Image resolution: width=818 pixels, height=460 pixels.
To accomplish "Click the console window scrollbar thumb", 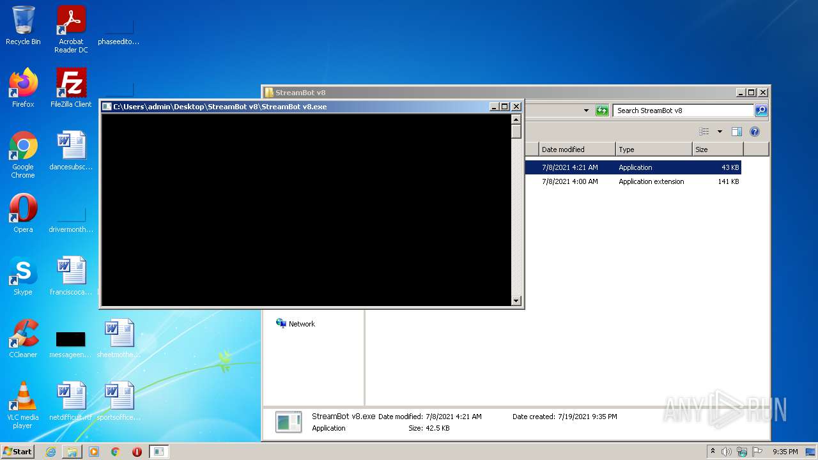I will (x=516, y=132).
